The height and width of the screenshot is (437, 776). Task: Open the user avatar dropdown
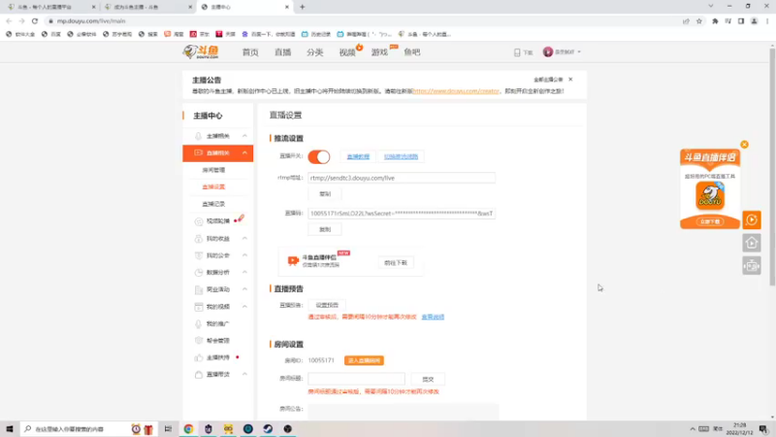point(562,52)
